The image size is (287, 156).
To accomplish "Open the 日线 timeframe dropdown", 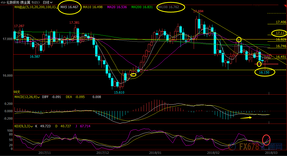I will pyautogui.click(x=47, y=2).
